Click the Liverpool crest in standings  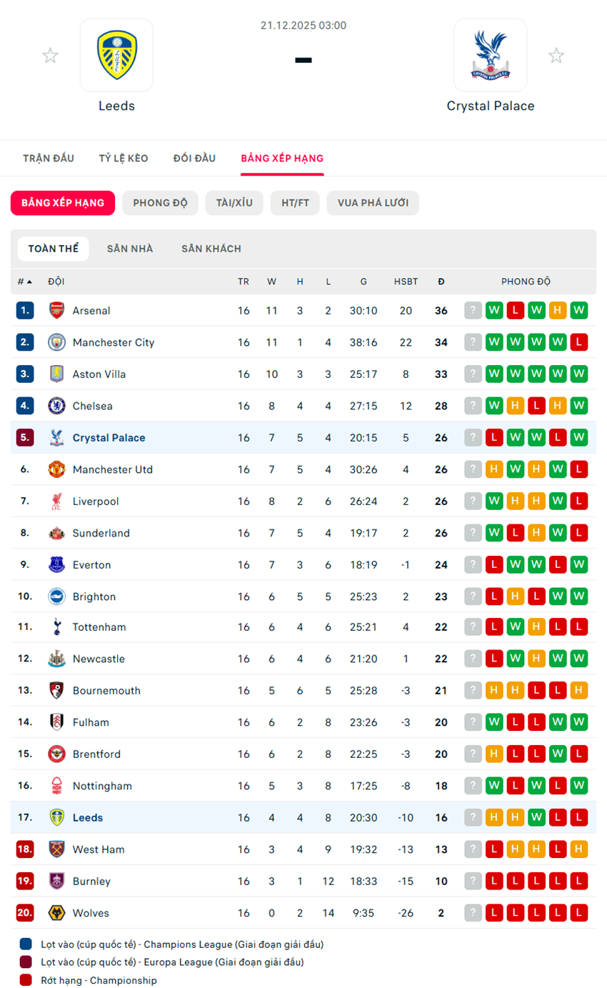click(x=56, y=502)
